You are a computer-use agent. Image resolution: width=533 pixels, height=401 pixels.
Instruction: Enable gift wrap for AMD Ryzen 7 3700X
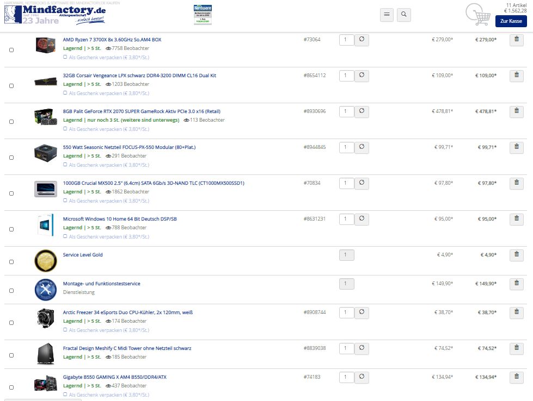(65, 57)
